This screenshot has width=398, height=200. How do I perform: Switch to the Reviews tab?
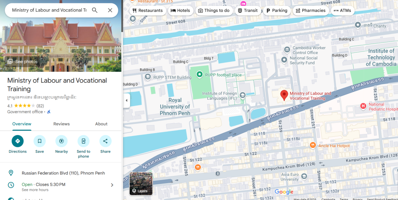(62, 124)
